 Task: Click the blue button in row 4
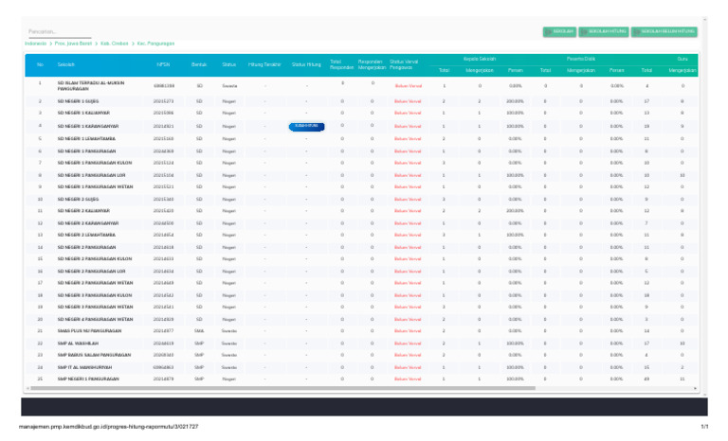tap(306, 125)
